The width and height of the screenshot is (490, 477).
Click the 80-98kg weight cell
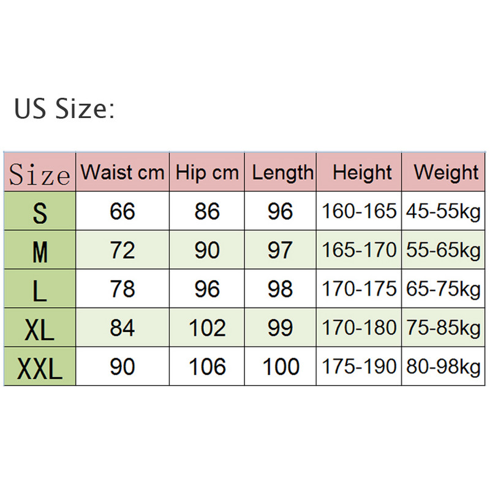coord(442,367)
